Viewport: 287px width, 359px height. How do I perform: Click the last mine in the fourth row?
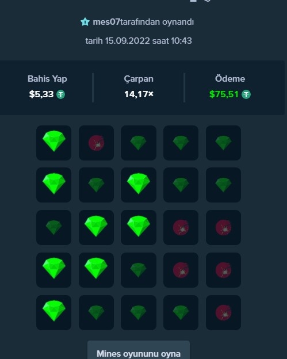tap(223, 270)
